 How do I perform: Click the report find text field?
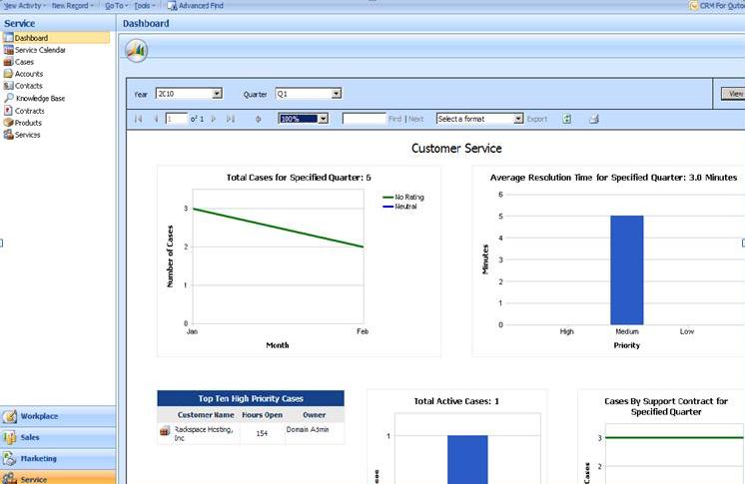[364, 119]
